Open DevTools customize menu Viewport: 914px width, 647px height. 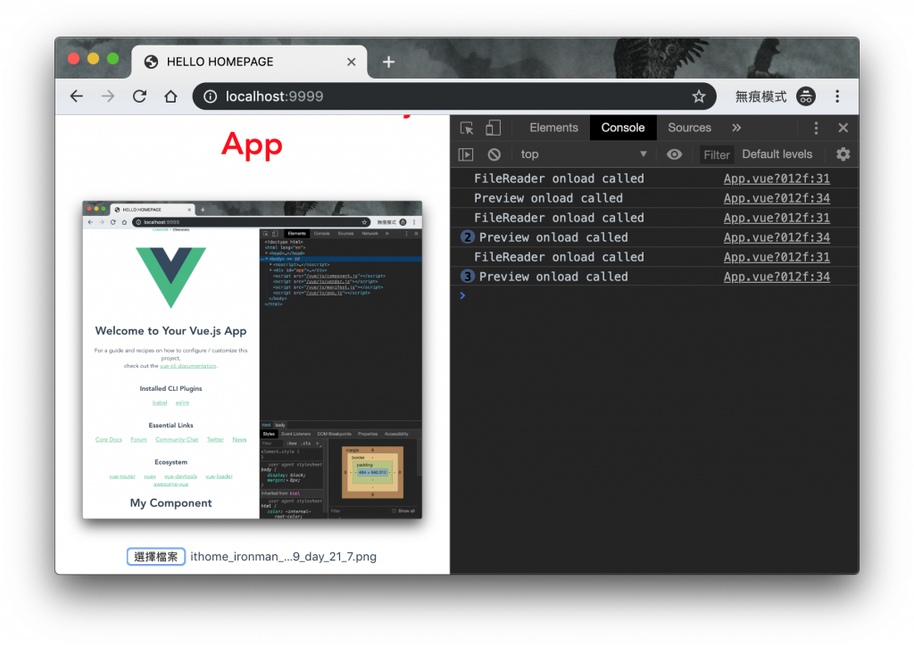click(x=816, y=128)
